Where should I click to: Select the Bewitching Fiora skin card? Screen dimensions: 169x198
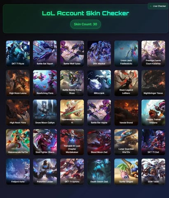[45, 83]
